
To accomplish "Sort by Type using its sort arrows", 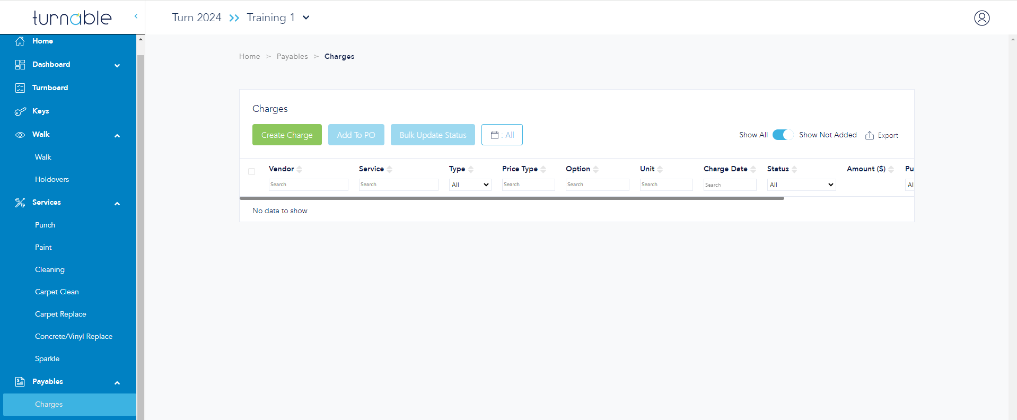I will 471,169.
